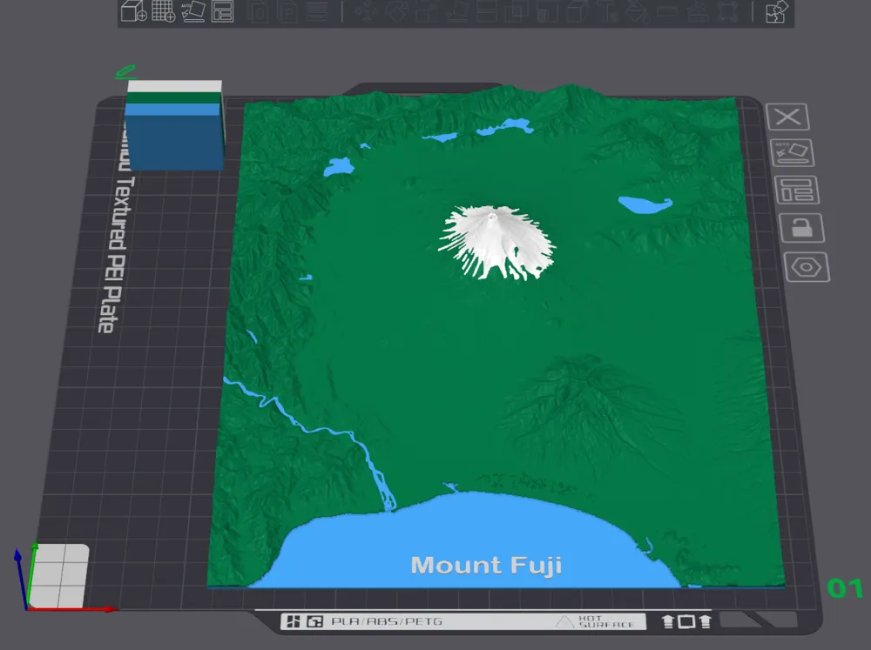Click the view orientation cube
The width and height of the screenshot is (871, 650).
[59, 576]
